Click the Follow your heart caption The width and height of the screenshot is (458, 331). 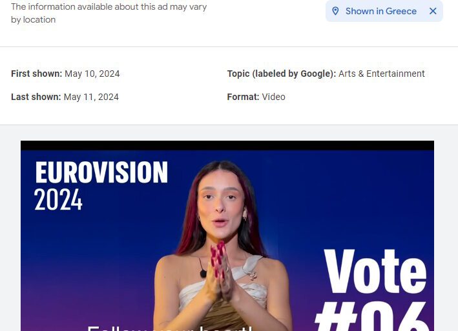pos(169,328)
